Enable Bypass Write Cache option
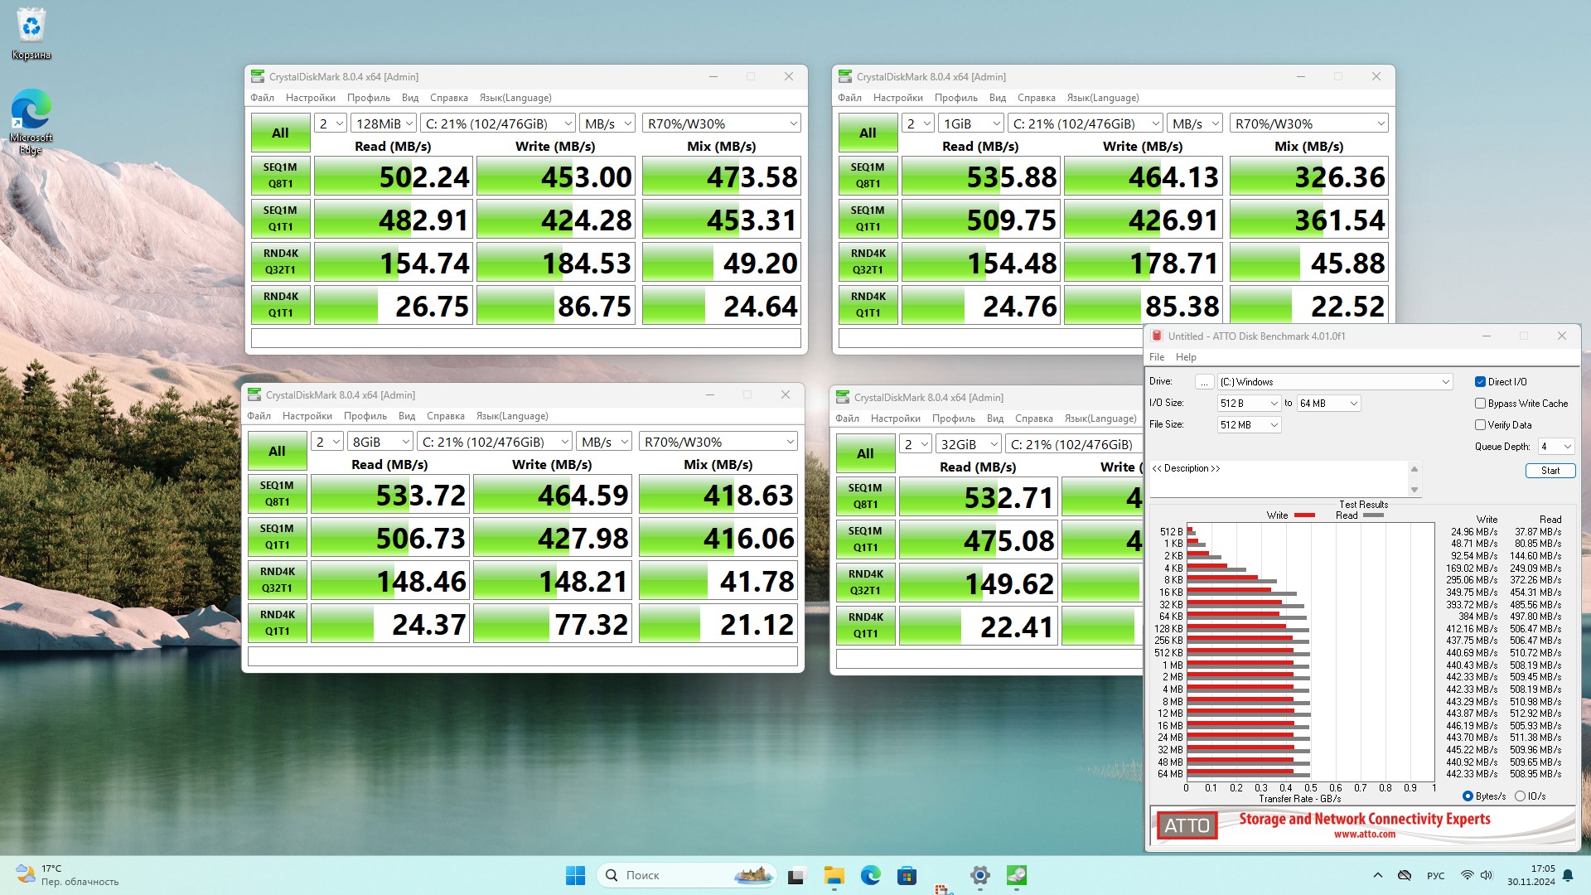This screenshot has width=1591, height=895. [x=1480, y=404]
